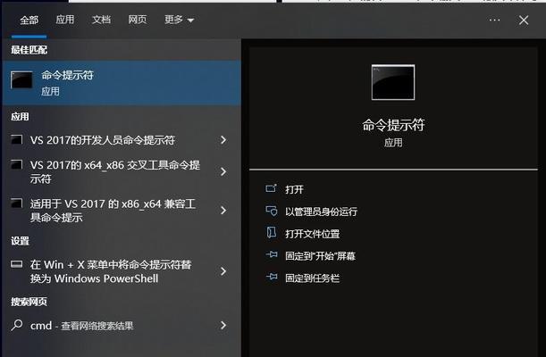Screen dimensions: 546x357
Task: Open cmd - 查看网络搜索结果
Action: tap(82, 326)
